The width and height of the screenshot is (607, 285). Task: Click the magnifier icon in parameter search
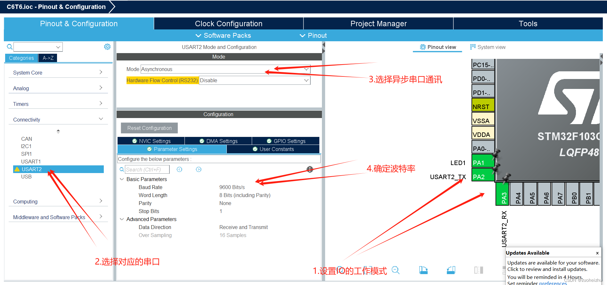tap(122, 170)
